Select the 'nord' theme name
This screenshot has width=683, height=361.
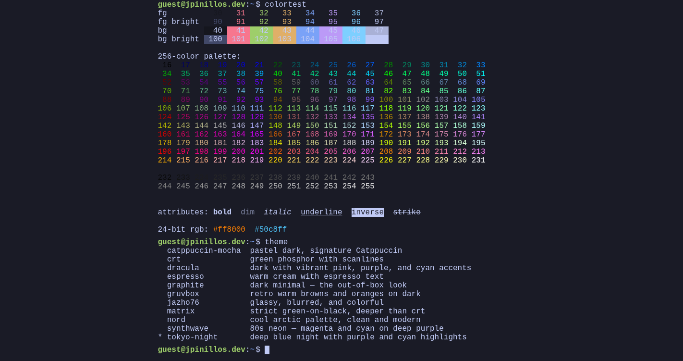(176, 320)
